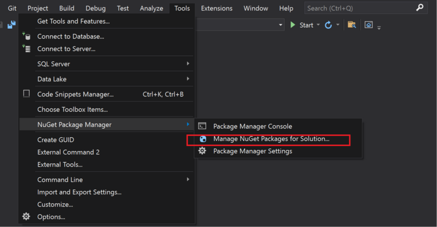Click the find in files folder icon
This screenshot has width=437, height=227.
pos(352,25)
